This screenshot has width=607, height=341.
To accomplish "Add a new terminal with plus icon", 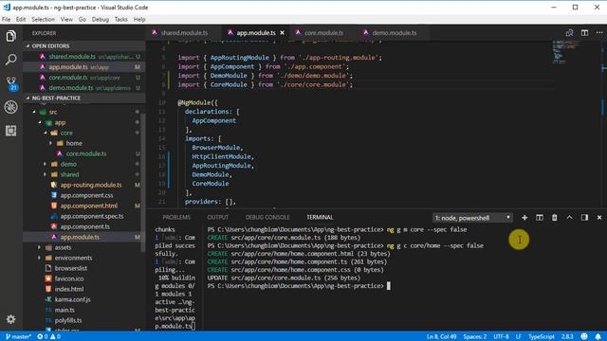I will 524,218.
